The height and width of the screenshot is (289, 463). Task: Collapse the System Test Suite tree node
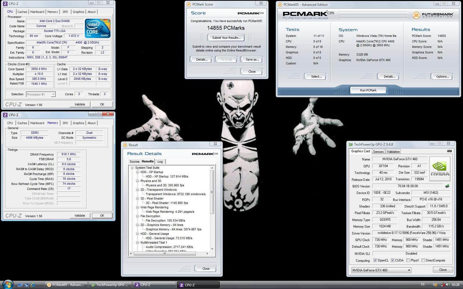pyautogui.click(x=132, y=168)
